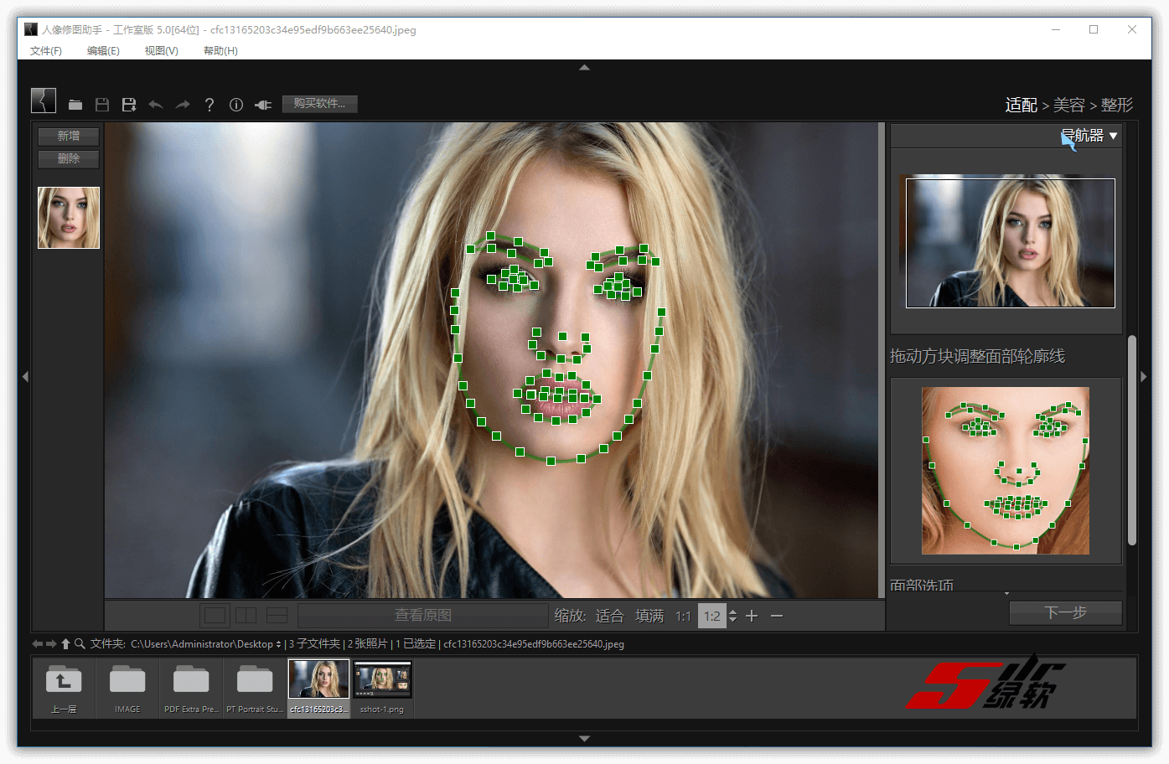This screenshot has height=764, width=1169.
Task: Open help via question mark icon
Action: point(209,105)
